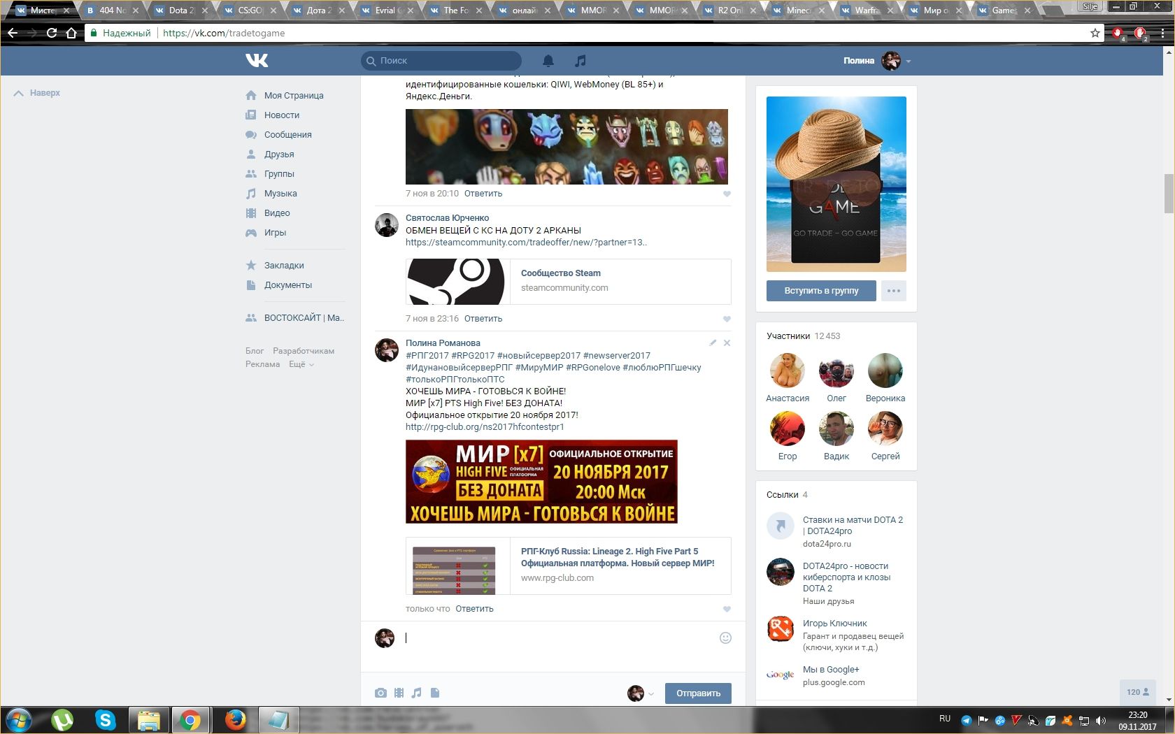Click the page vertical scrollbar thumb

point(1168,193)
